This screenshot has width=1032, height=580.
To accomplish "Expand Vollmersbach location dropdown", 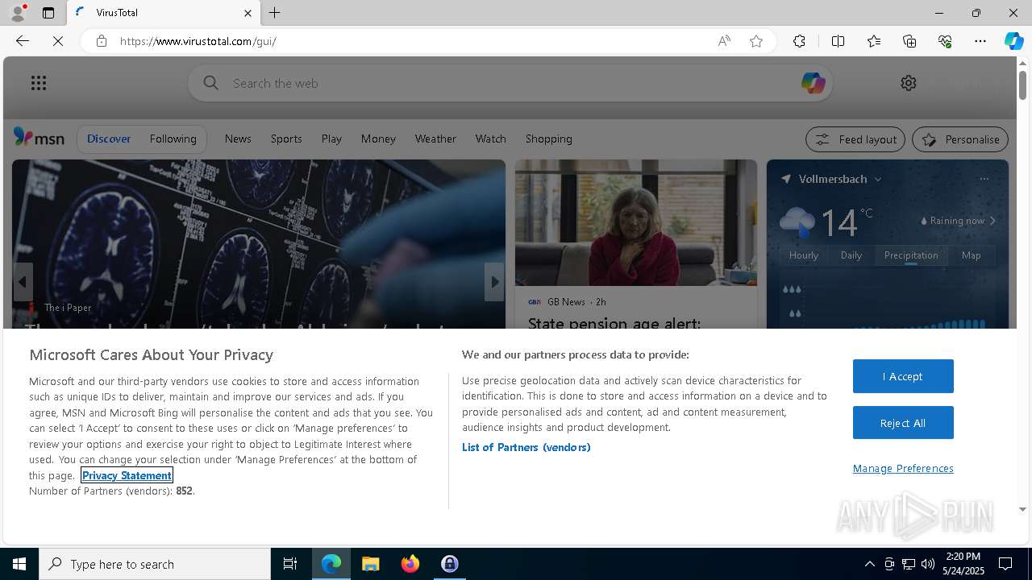I will point(878,179).
